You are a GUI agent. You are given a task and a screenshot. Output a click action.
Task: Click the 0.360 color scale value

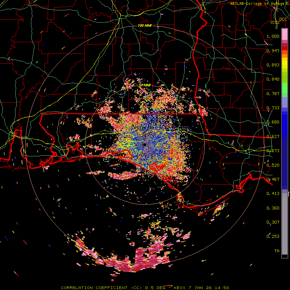(x=273, y=208)
